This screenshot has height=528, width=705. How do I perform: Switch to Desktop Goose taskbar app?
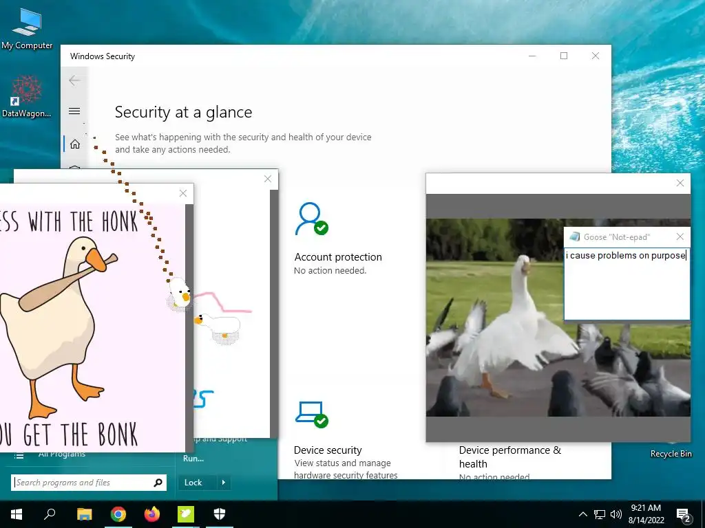186,514
